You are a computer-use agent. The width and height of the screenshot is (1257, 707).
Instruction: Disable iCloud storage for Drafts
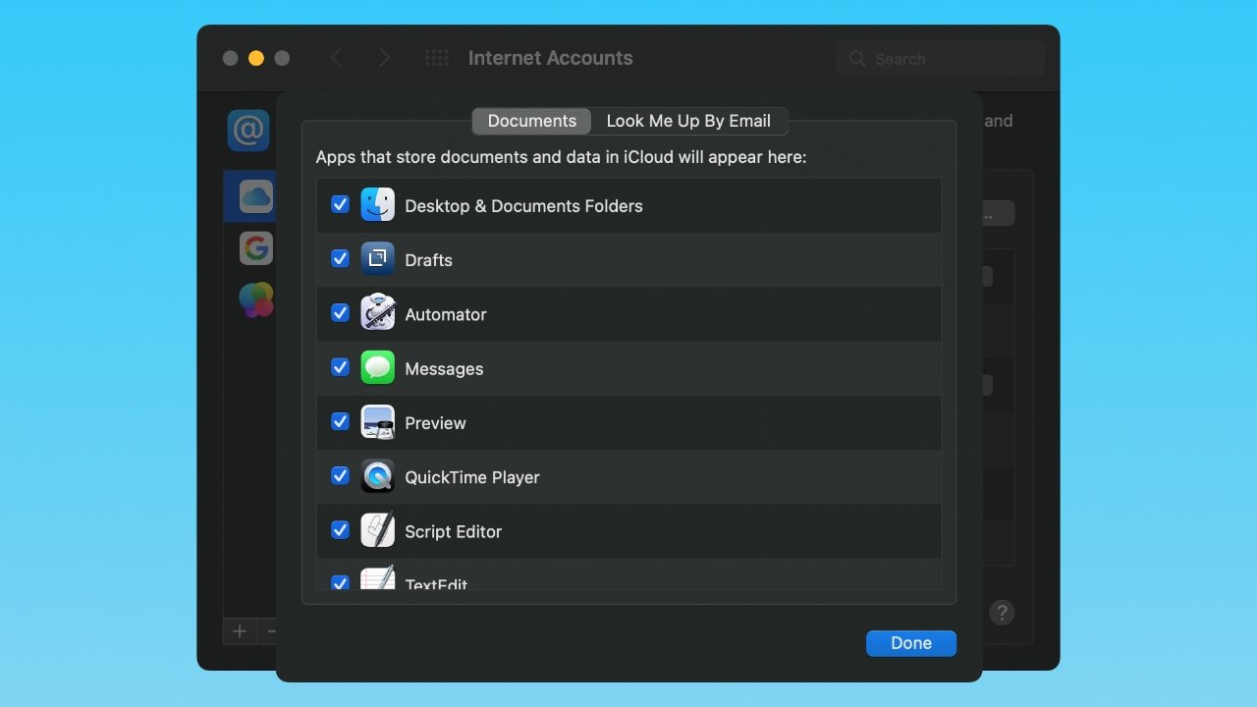coord(340,259)
